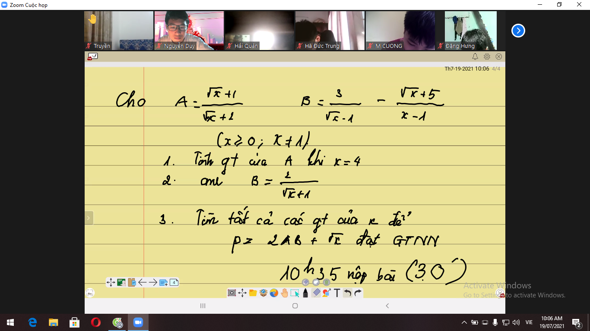This screenshot has width=590, height=331.
Task: Go to the next whiteboard page arrow
Action: pyautogui.click(x=153, y=283)
